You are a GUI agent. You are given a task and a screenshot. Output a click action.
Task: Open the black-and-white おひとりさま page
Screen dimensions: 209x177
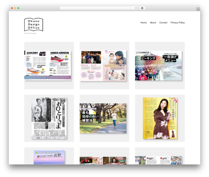tap(49, 118)
